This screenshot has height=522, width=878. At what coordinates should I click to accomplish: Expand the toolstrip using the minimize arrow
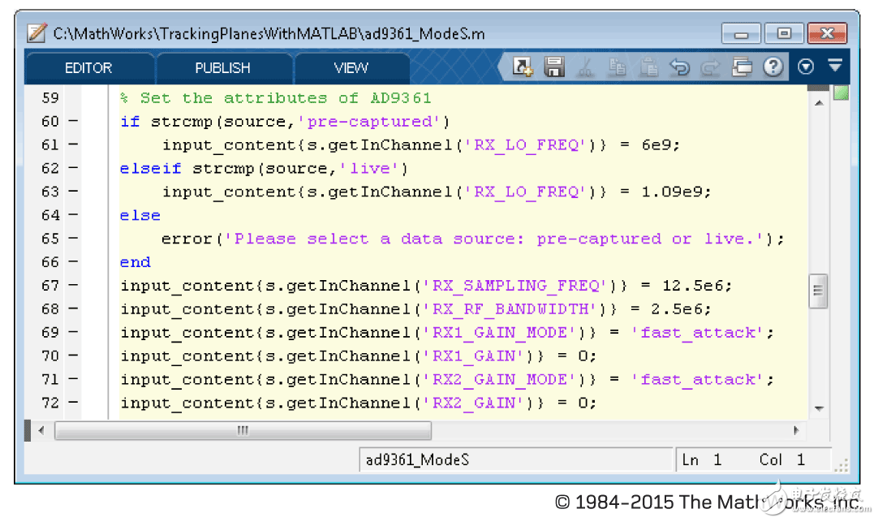[834, 66]
